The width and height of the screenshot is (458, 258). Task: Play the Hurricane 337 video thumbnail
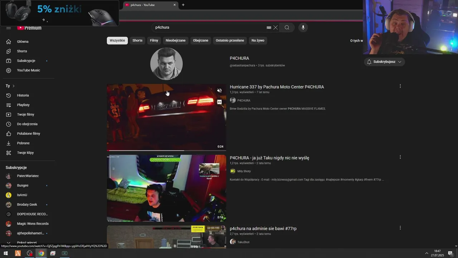166,118
